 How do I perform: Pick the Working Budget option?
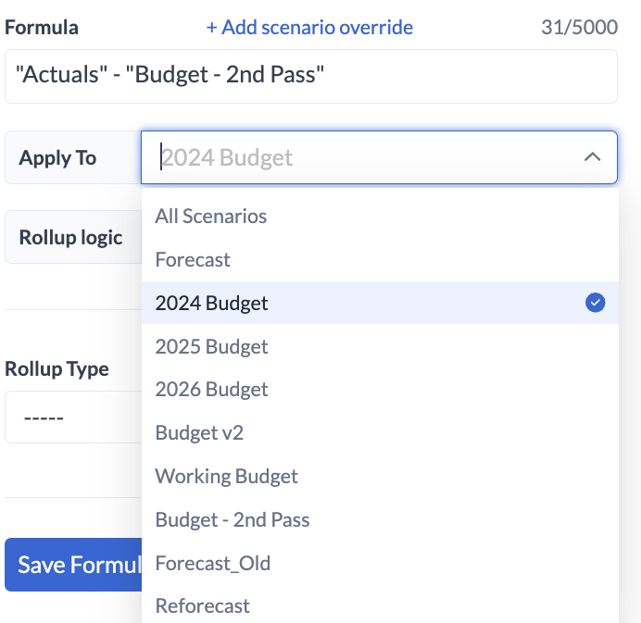click(227, 477)
